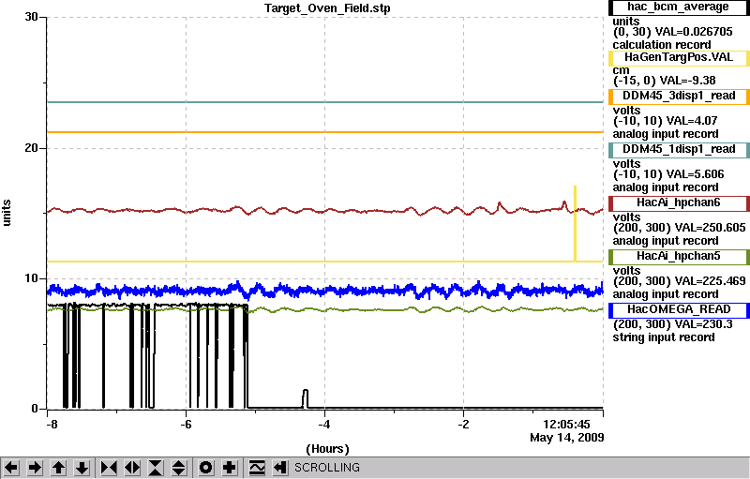Viewport: 750px width, 479px height.
Task: Click the 12:05:45 timestamp label
Action: 566,425
